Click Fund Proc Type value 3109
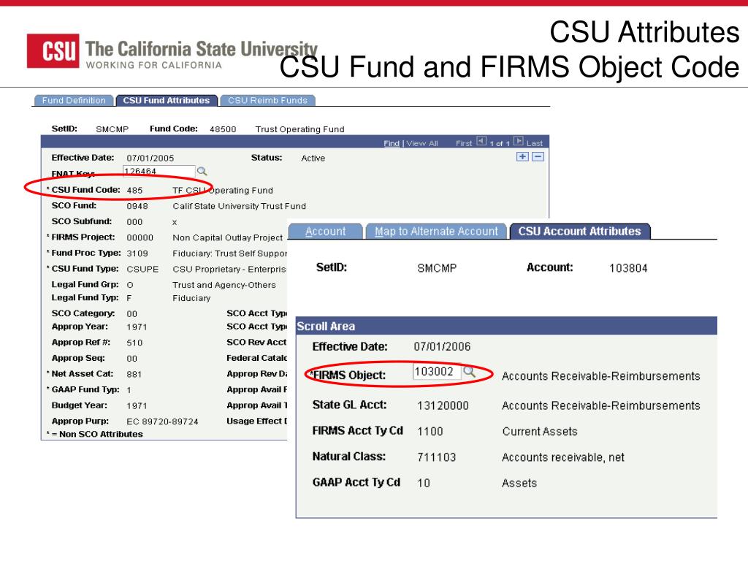 (x=137, y=253)
